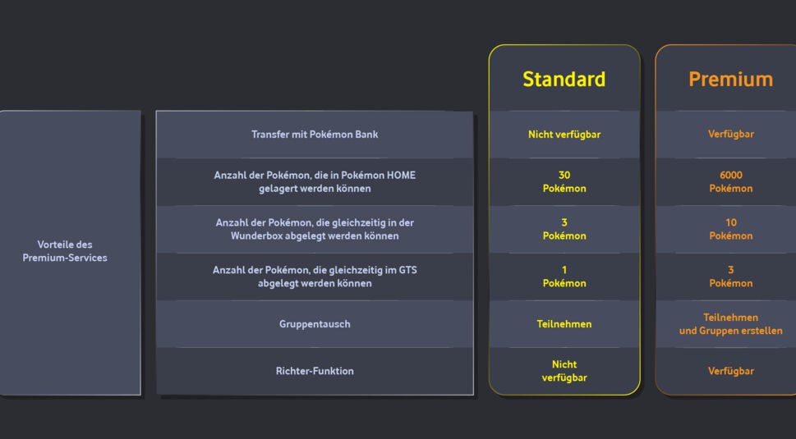
Task: Click the Transfer mit Pokémon Bank row
Action: click(315, 134)
